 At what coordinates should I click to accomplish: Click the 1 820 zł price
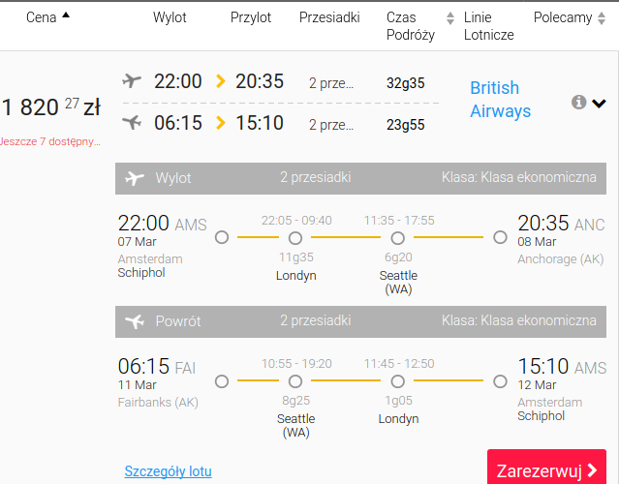[x=51, y=106]
